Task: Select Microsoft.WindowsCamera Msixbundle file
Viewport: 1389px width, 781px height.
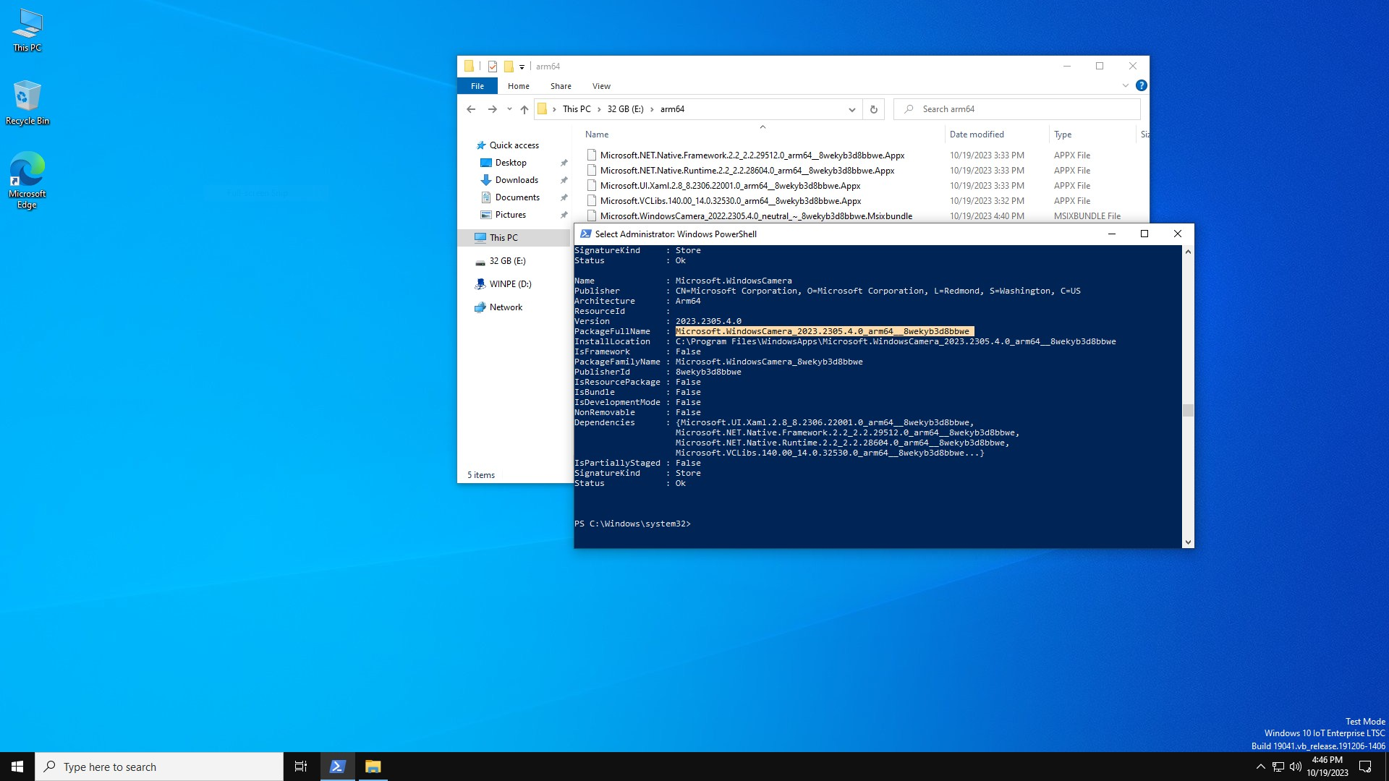Action: coord(756,216)
